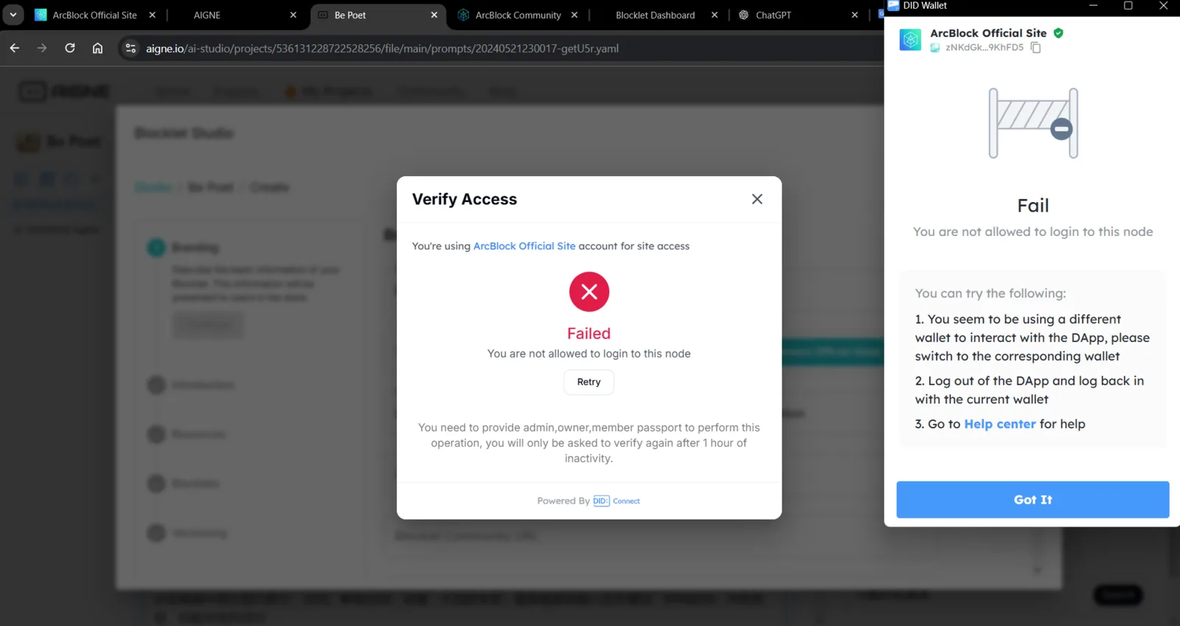
Task: Close the Be Poet tab
Action: click(x=434, y=15)
